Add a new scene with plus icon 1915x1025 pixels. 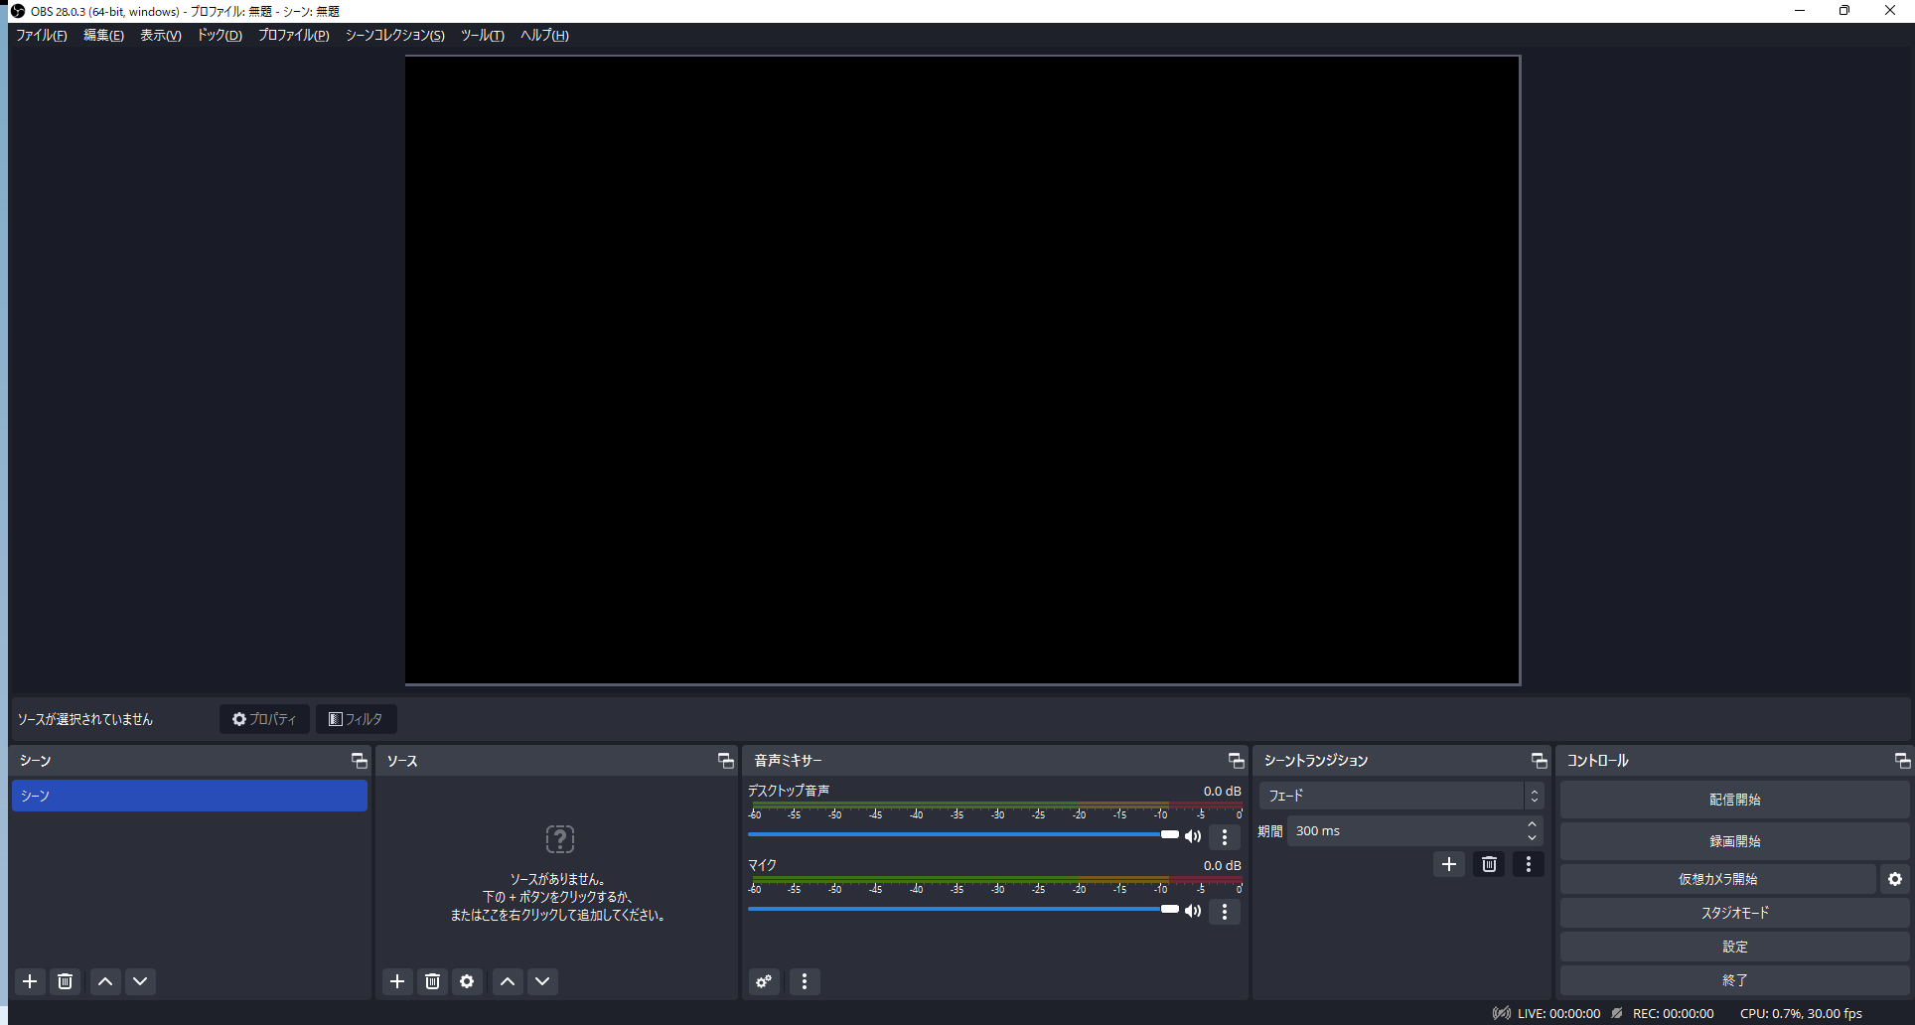coord(30,981)
